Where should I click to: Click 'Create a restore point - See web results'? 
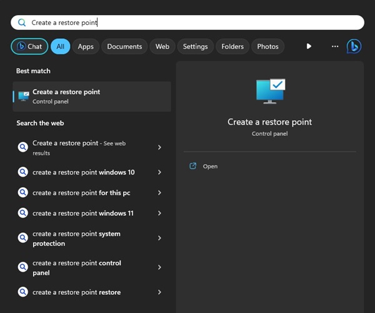[x=79, y=148]
